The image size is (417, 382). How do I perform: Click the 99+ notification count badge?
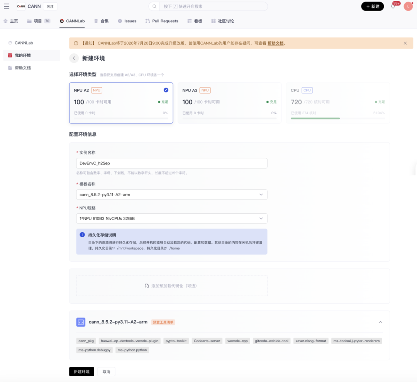coord(396,3)
